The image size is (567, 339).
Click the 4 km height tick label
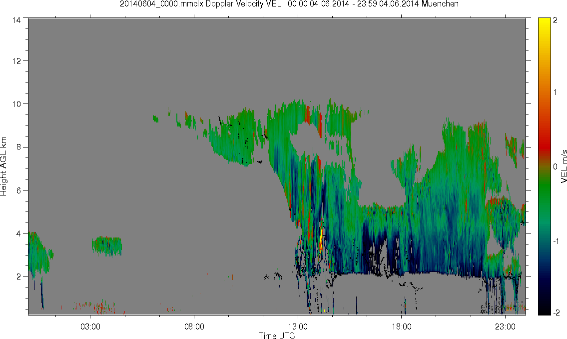click(x=18, y=233)
